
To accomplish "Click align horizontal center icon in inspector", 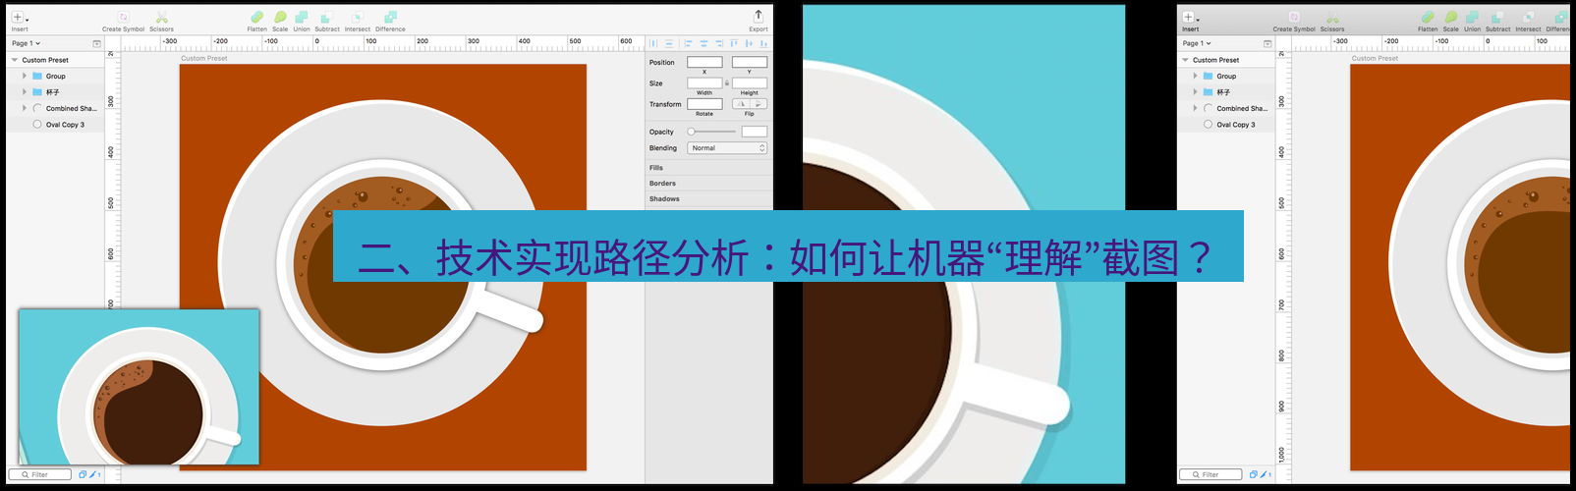I will point(704,43).
